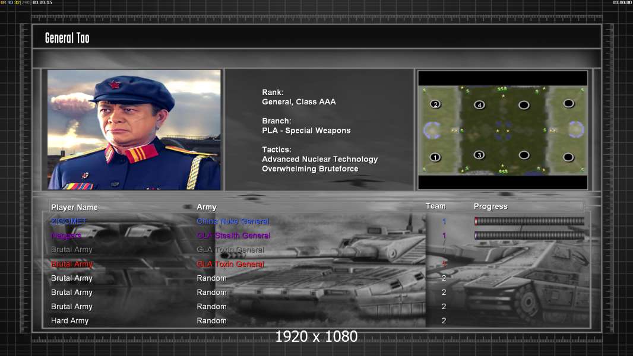Click the "PLA - Special Weapons" text
The image size is (633, 356).
[x=306, y=131]
